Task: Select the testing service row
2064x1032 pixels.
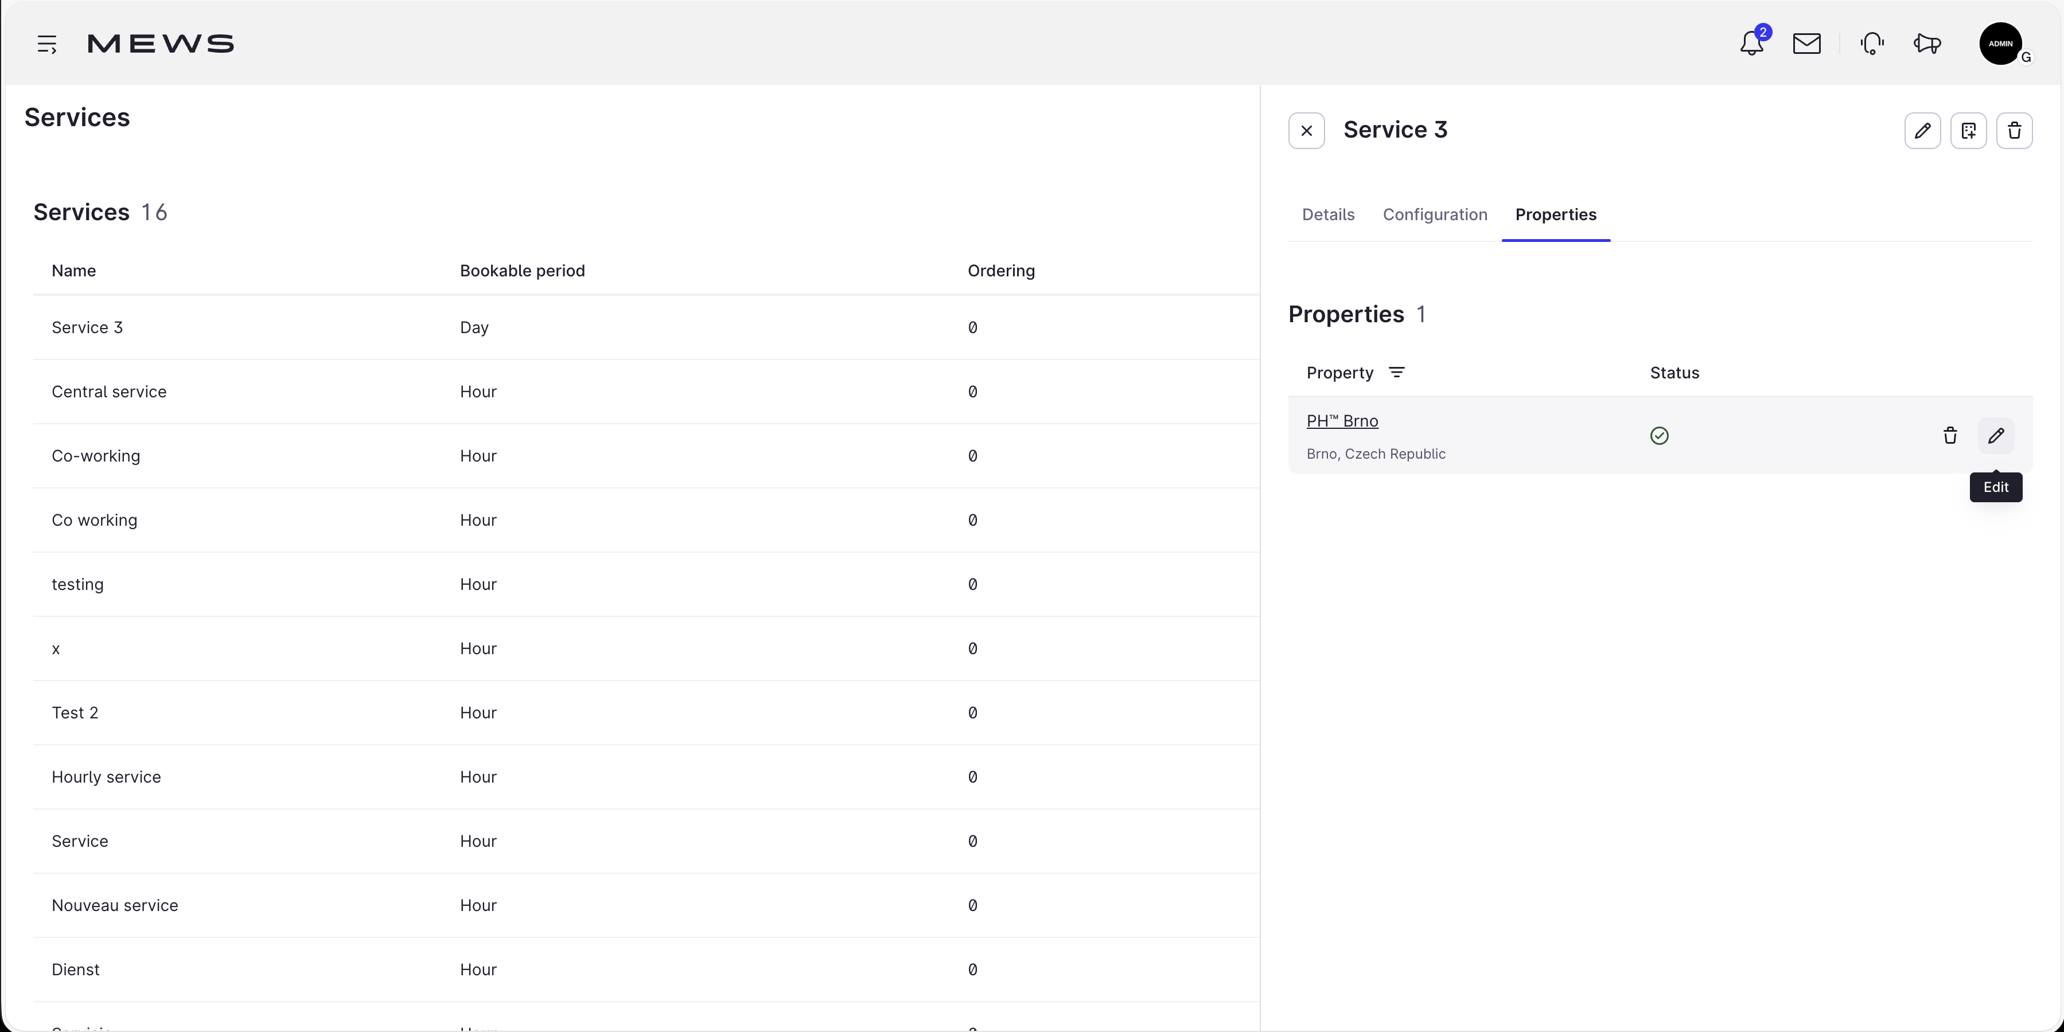Action: pos(646,584)
